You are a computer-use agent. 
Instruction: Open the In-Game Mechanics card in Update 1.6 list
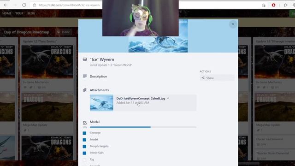pyautogui.click(x=275, y=67)
